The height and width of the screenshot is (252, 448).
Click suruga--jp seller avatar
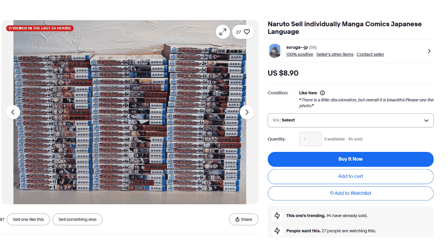tap(275, 51)
